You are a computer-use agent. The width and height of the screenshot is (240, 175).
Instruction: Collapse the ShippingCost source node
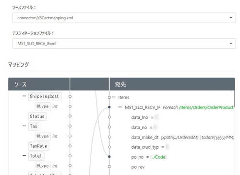point(24,96)
